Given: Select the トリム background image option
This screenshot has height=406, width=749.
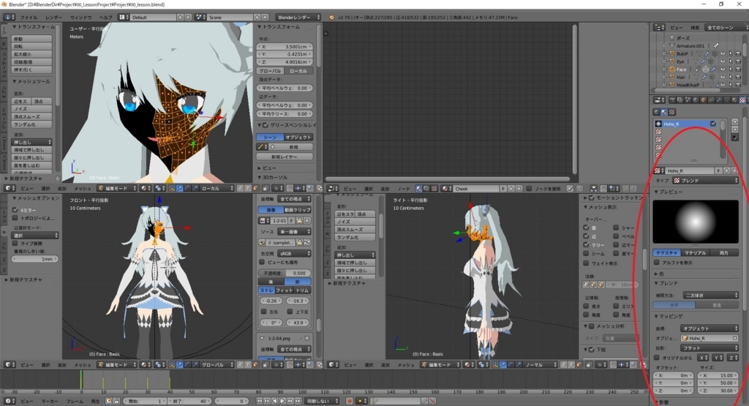Looking at the screenshot, I should [x=302, y=290].
